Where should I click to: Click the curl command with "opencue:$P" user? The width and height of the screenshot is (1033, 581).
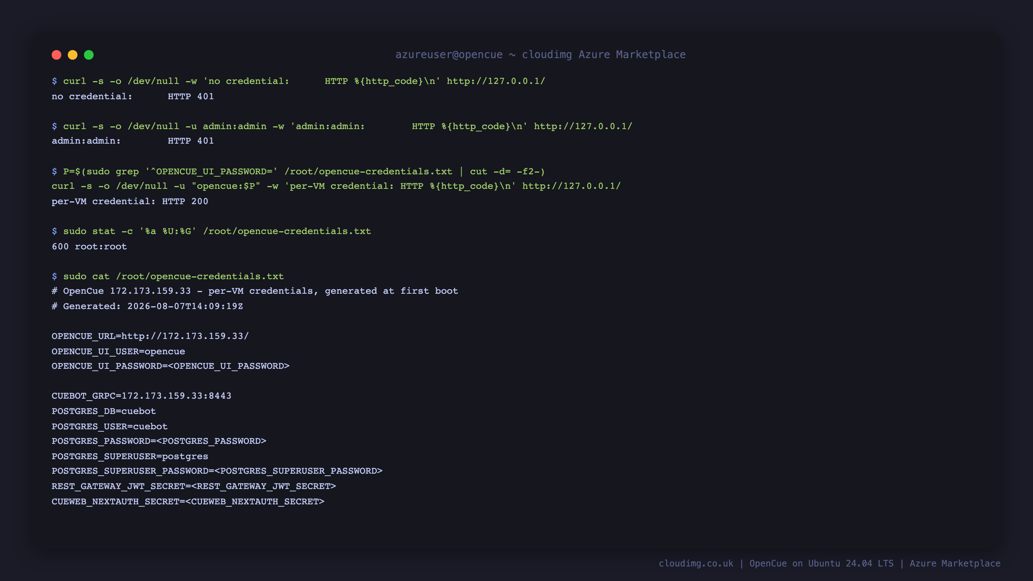336,186
